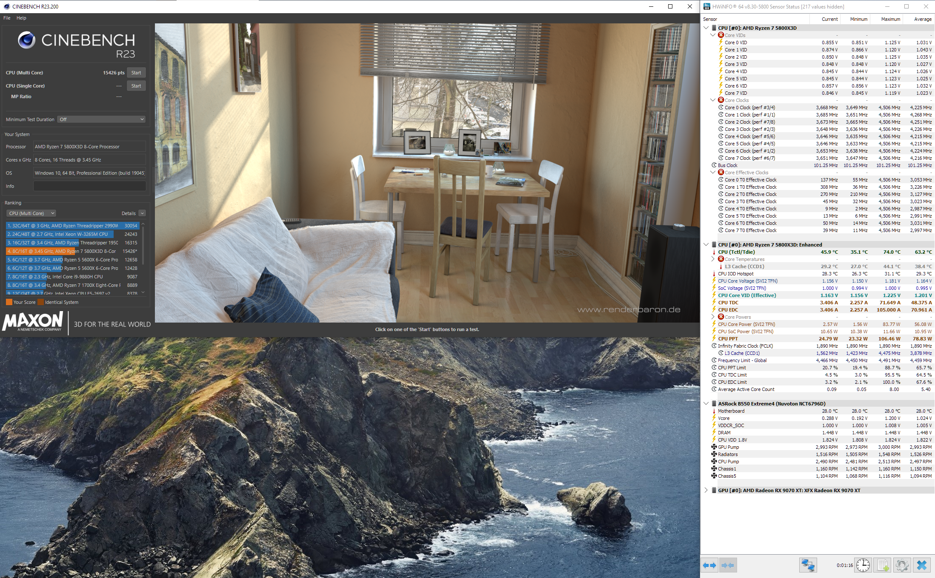Start the CPU (Single Core) test
935x578 pixels.
136,86
